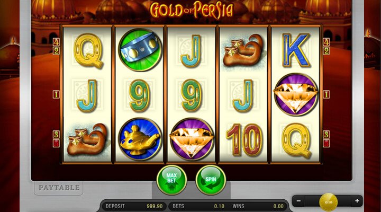The height and width of the screenshot is (212, 381).
Task: Toggle payline 2 marker on right side
Action: [326, 51]
